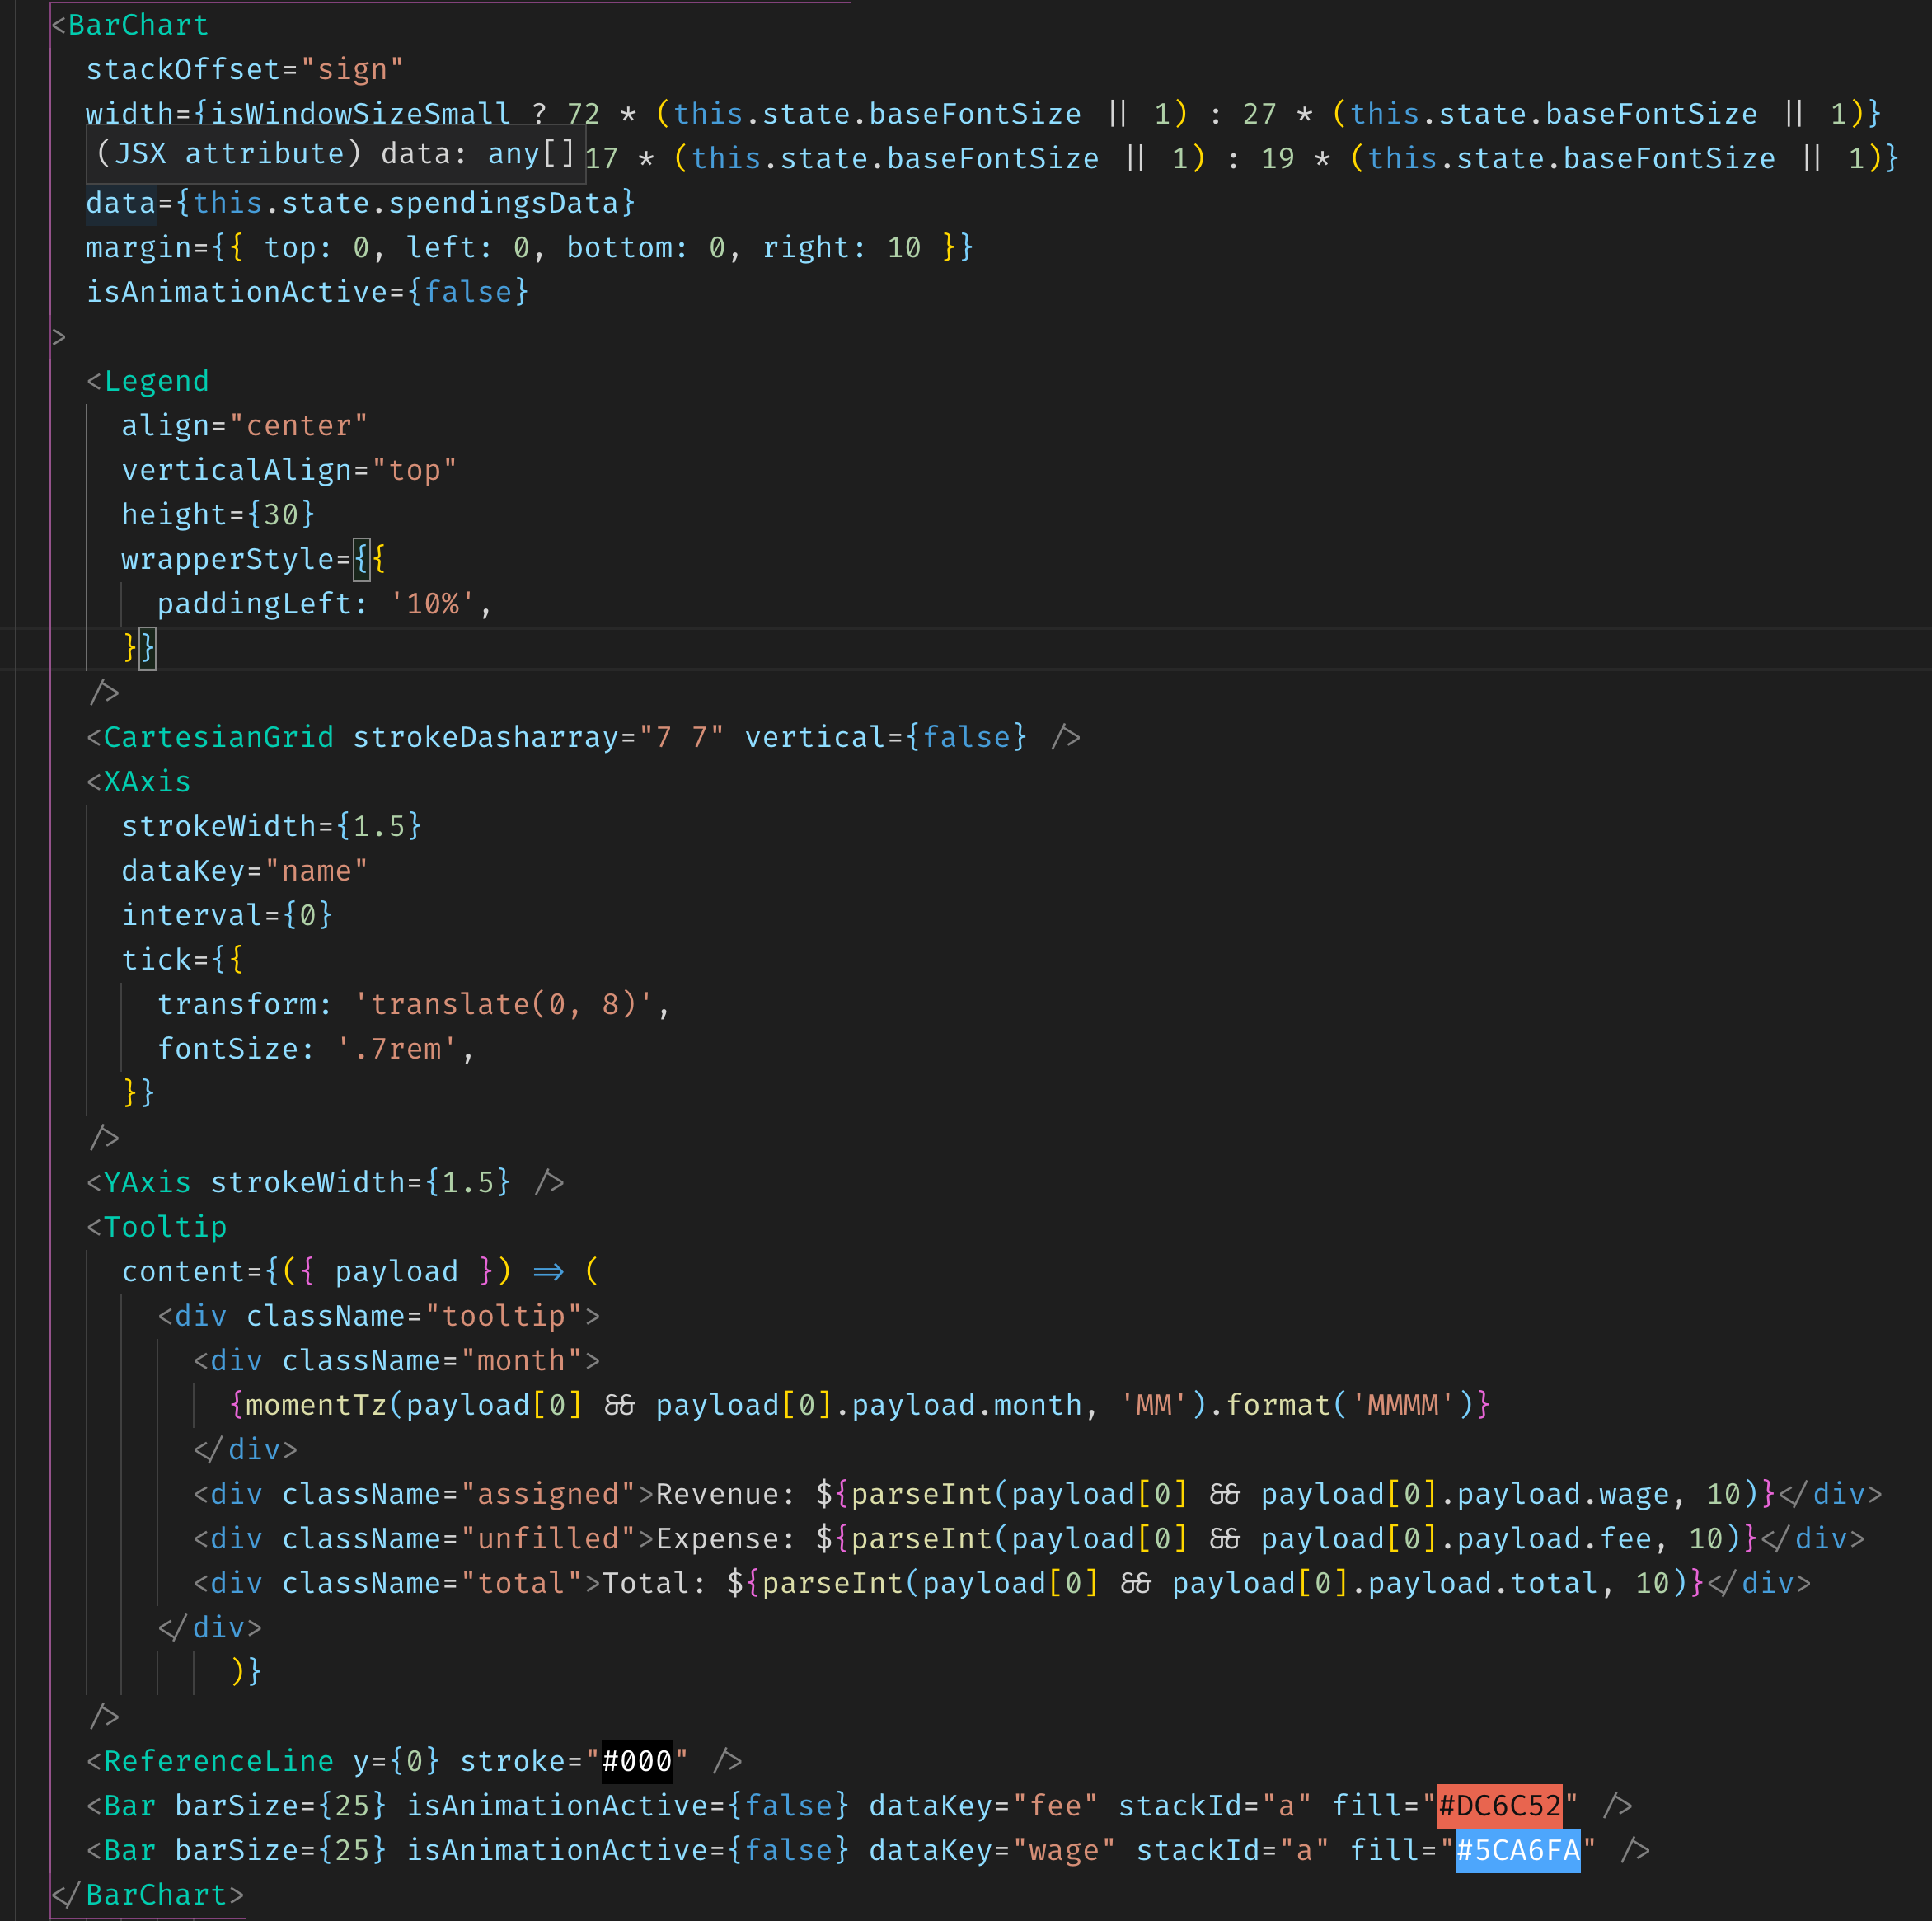Image resolution: width=1932 pixels, height=1921 pixels.
Task: Click the #000 stroke color on ReferenceLine
Action: (637, 1761)
